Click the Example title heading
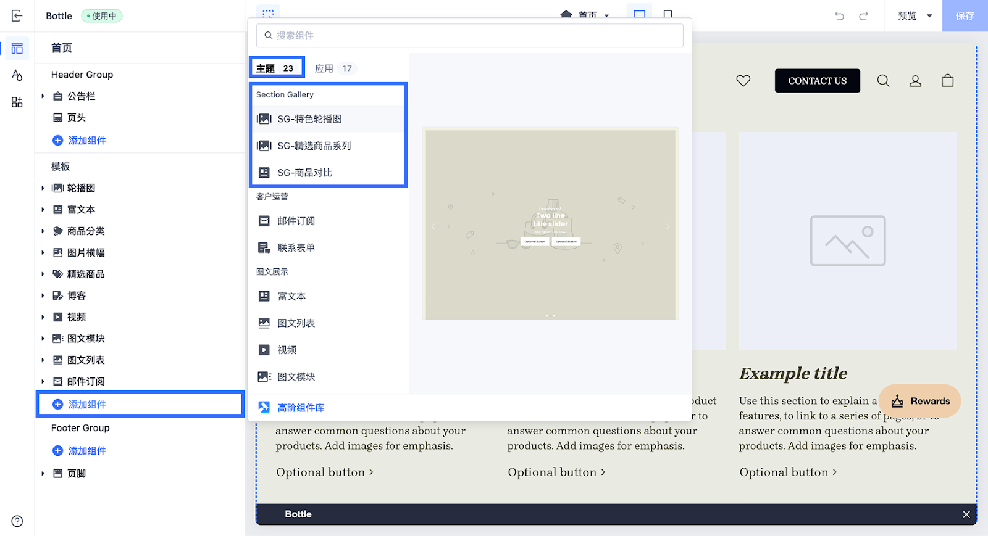Screen dimensions: 988x536 coord(793,374)
